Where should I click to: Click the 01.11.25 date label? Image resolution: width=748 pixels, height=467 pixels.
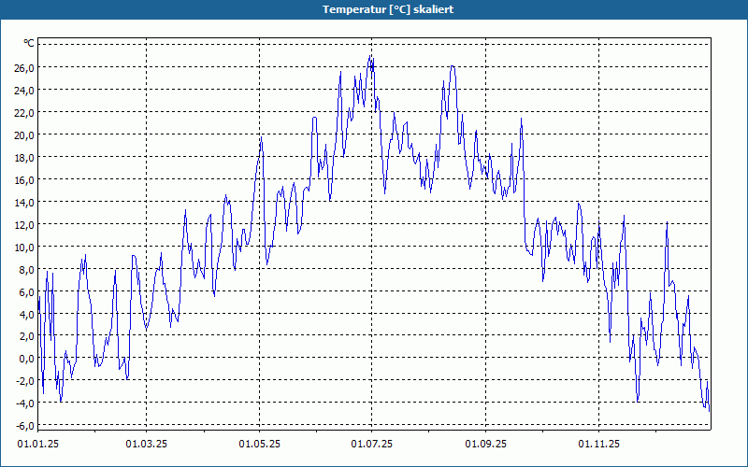(x=598, y=445)
